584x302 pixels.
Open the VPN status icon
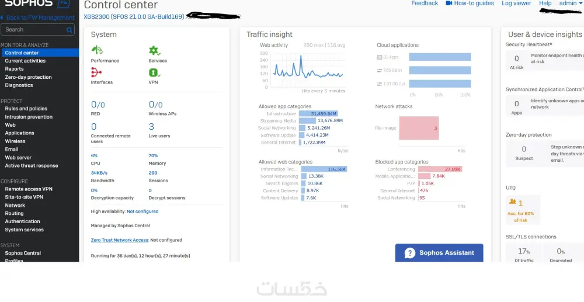(154, 72)
